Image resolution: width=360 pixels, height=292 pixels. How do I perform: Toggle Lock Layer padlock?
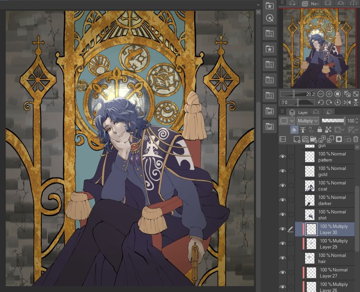[320, 130]
